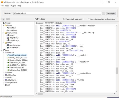Click the API node icon
Image resolution: width=119 pixels, height=98 pixels.
click(6, 85)
